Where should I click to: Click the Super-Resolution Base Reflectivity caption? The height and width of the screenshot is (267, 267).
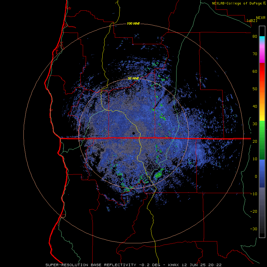coord(91,265)
